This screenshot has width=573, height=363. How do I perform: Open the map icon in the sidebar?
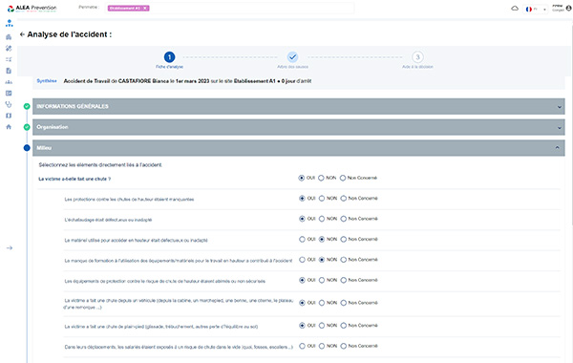(x=9, y=116)
